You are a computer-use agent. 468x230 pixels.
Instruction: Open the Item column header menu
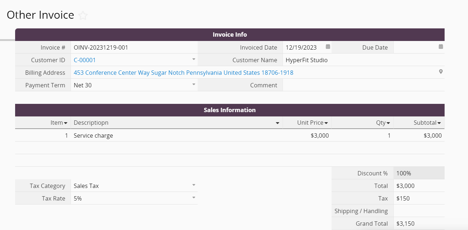66,123
